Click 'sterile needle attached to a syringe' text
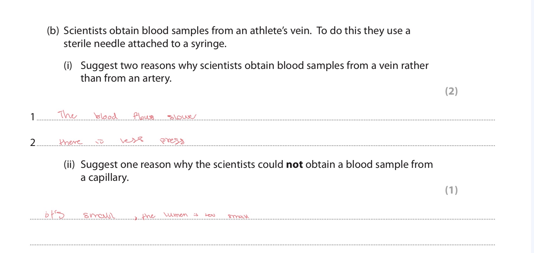Screen dimensions: 534x253 pos(145,44)
